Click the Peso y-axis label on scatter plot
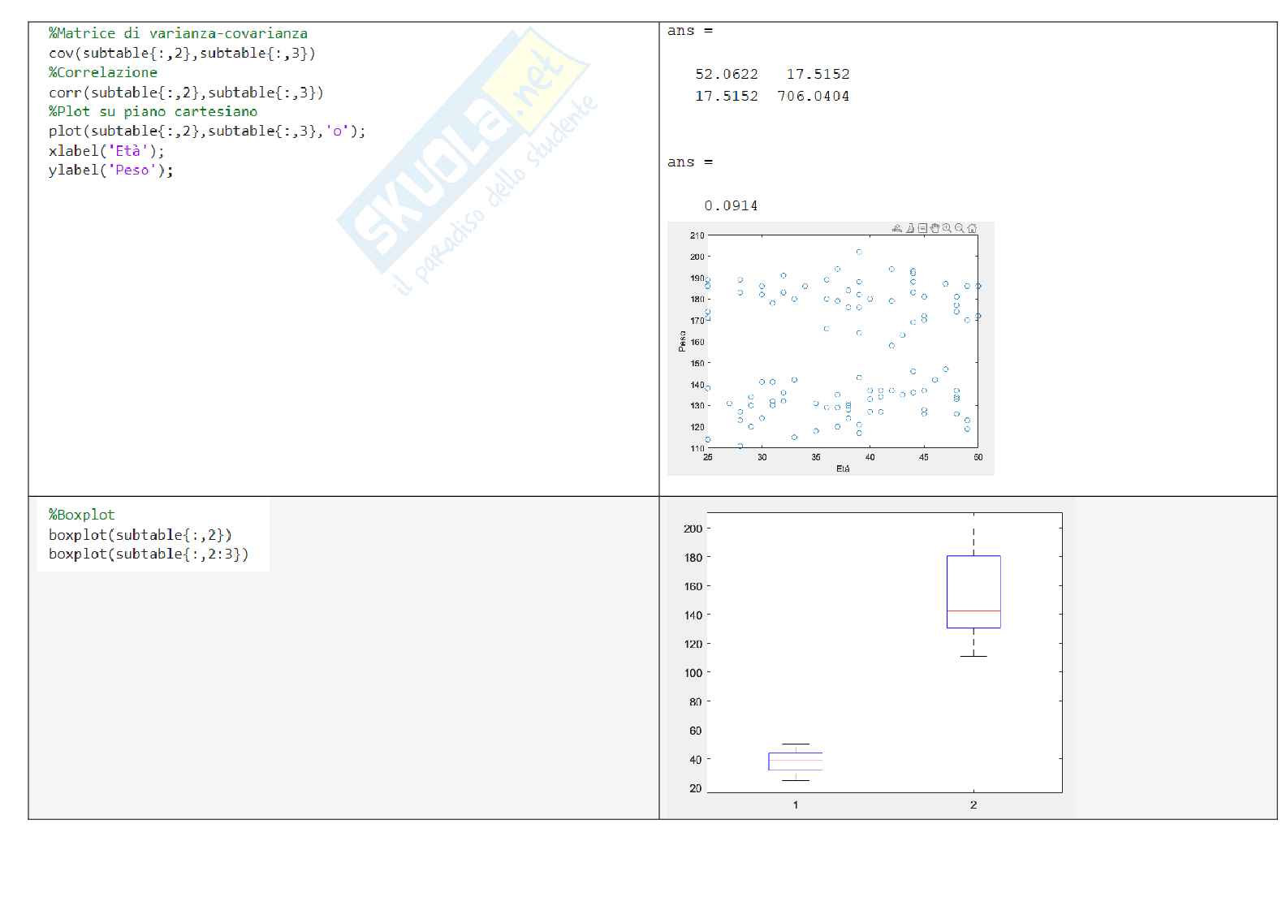 (682, 342)
